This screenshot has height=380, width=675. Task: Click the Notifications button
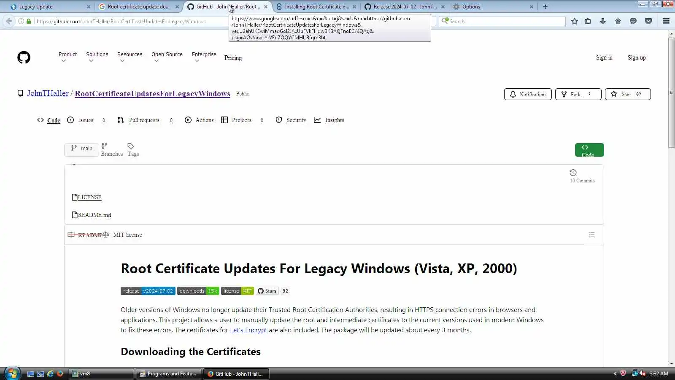pos(528,94)
